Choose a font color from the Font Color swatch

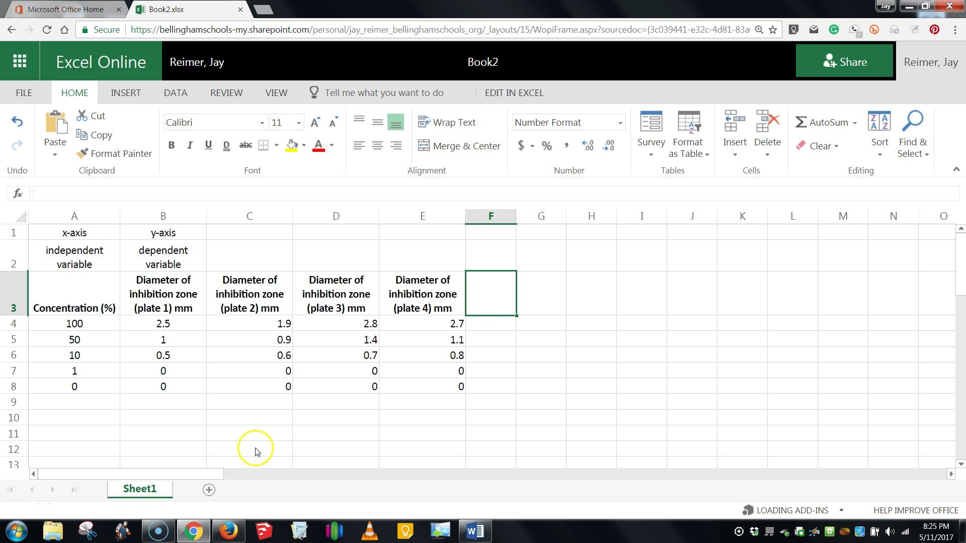[318, 145]
